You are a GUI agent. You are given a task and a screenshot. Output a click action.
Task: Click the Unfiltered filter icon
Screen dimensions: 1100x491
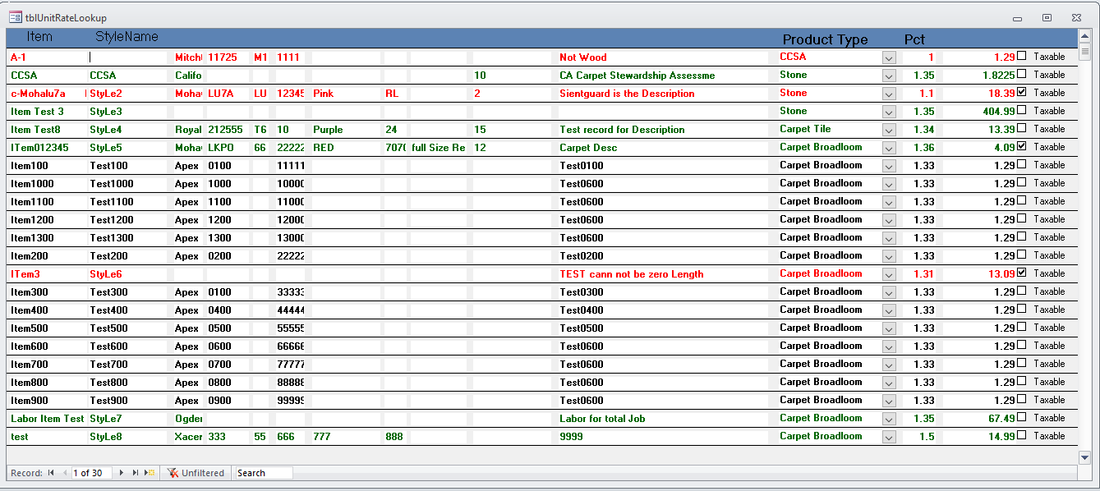pyautogui.click(x=173, y=473)
